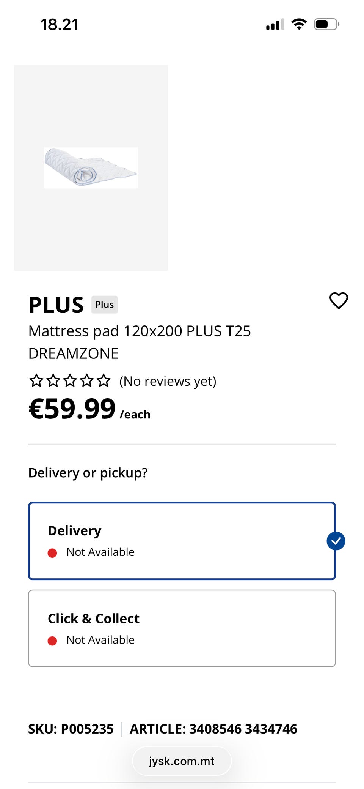Open the mattress pad product image
This screenshot has width=364, height=789.
(x=91, y=168)
